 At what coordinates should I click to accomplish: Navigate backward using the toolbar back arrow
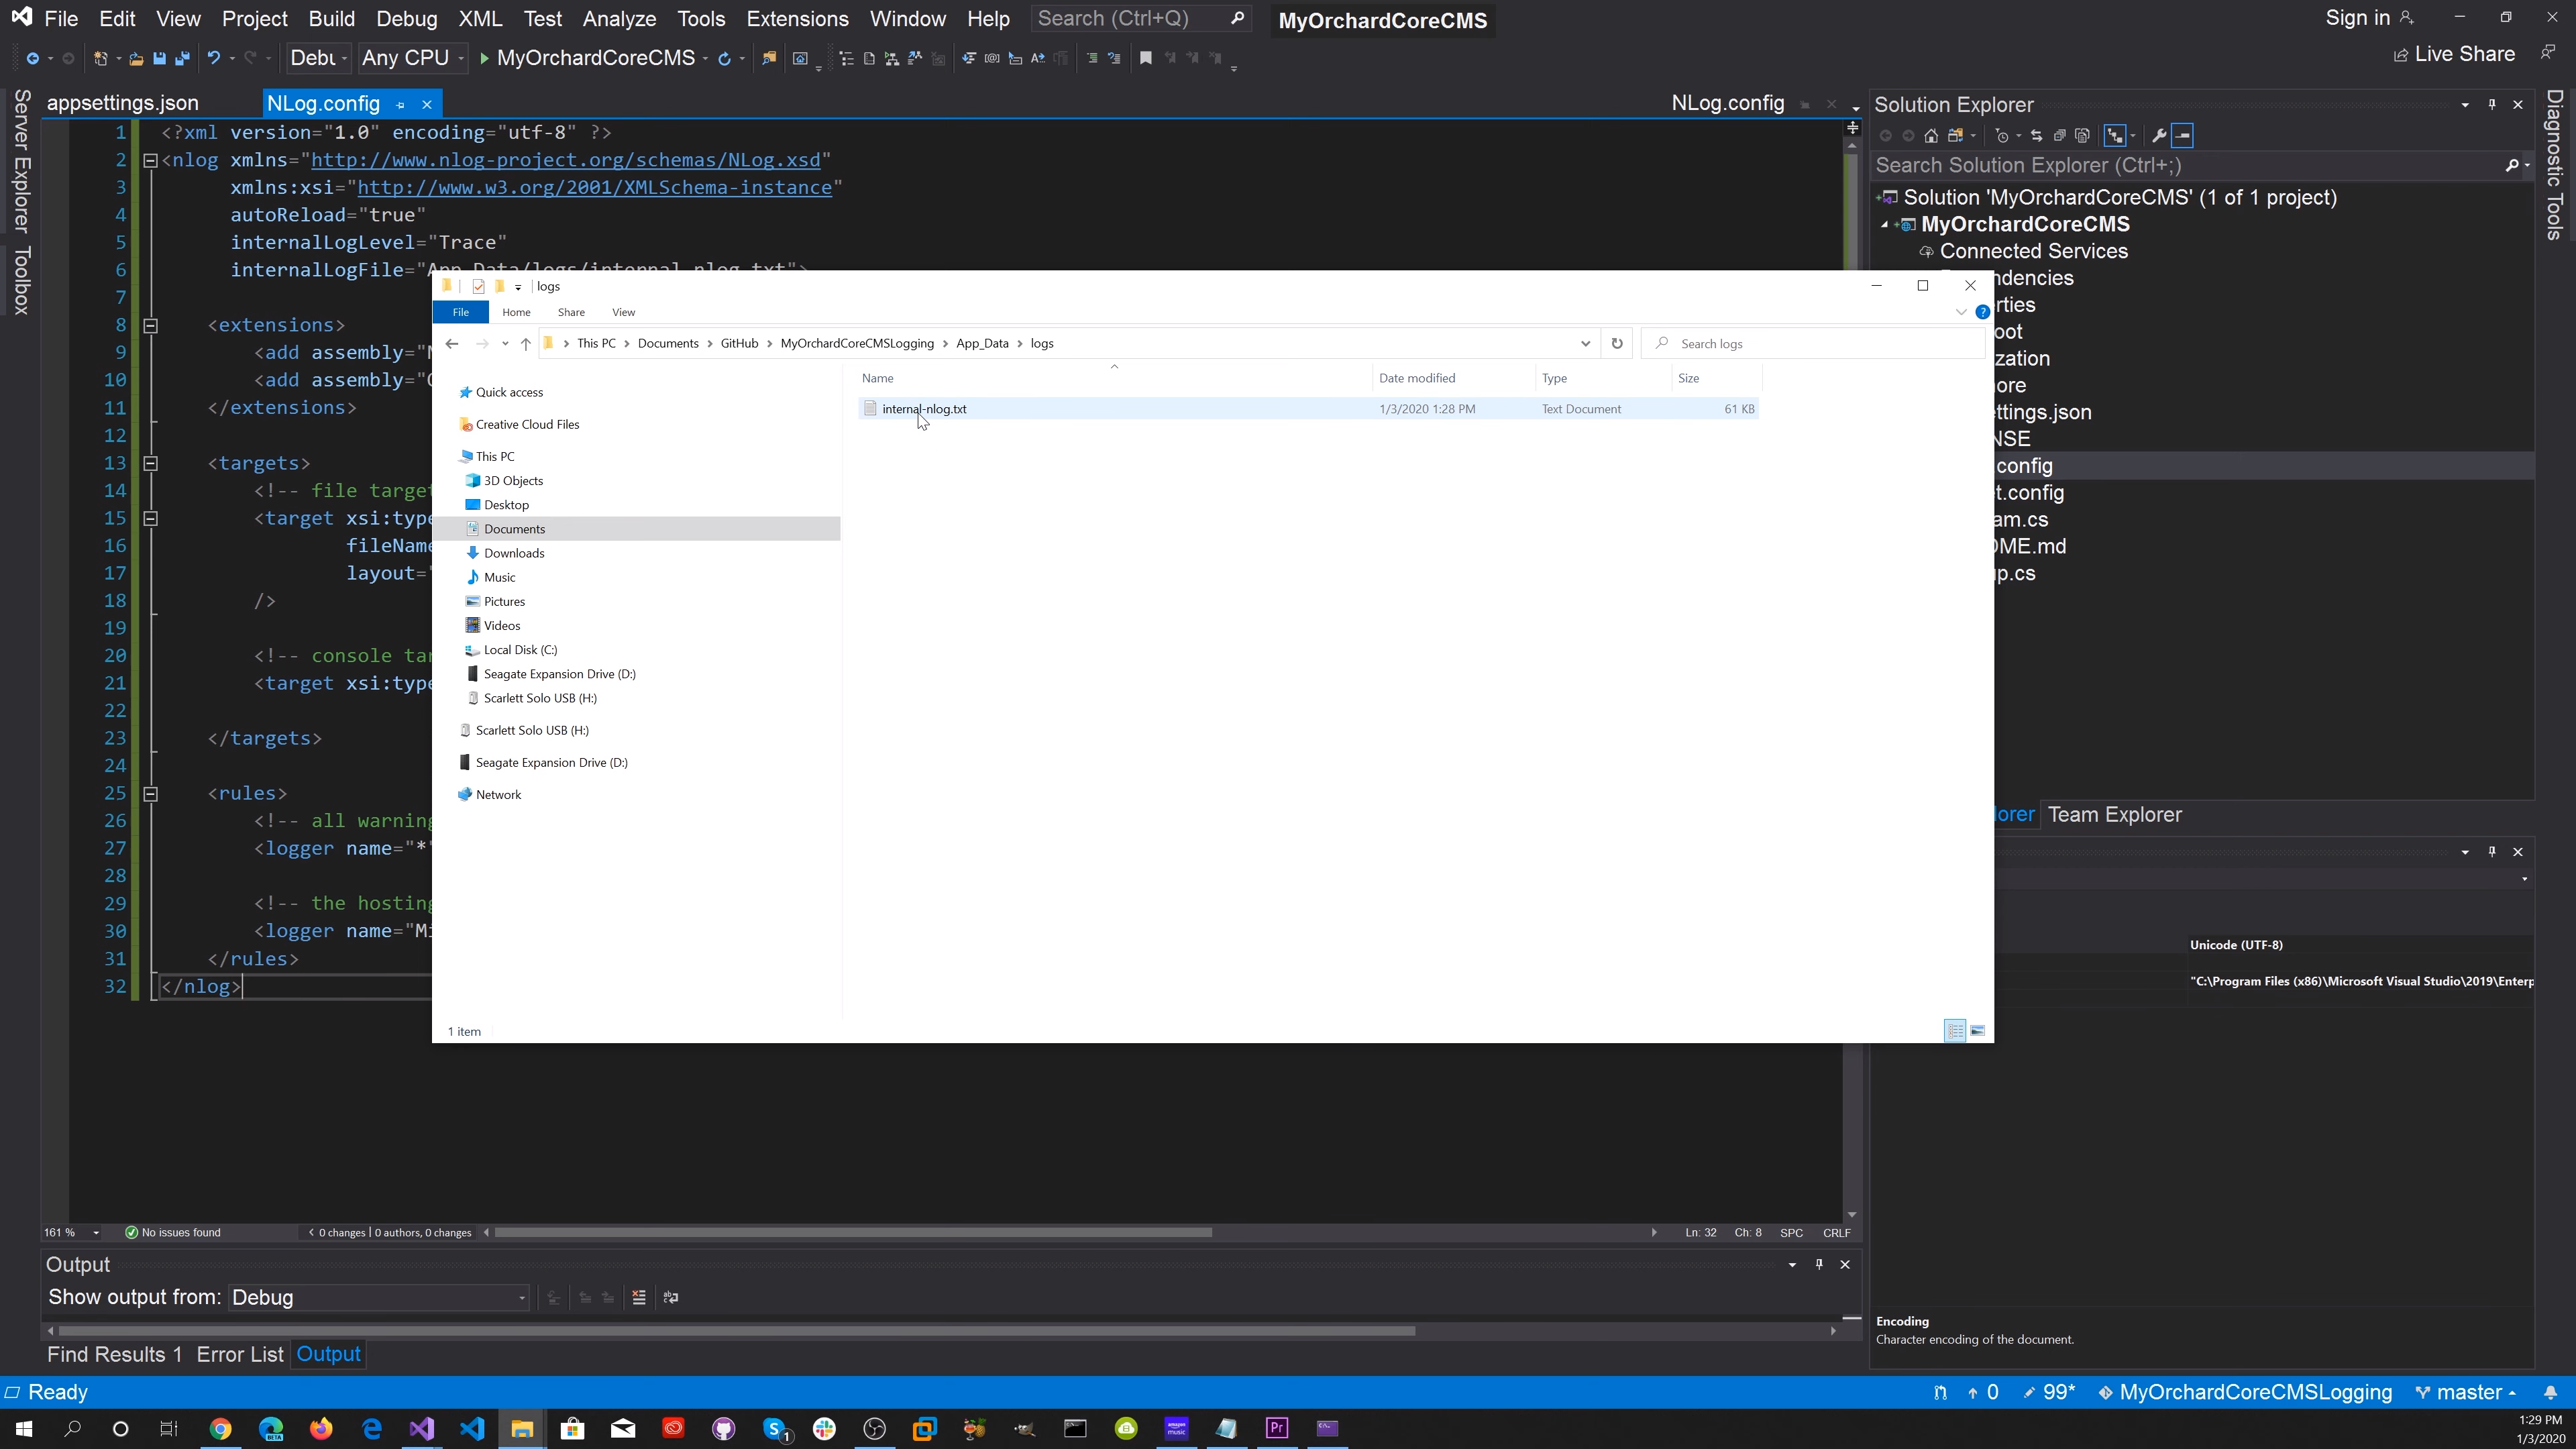(x=32, y=59)
